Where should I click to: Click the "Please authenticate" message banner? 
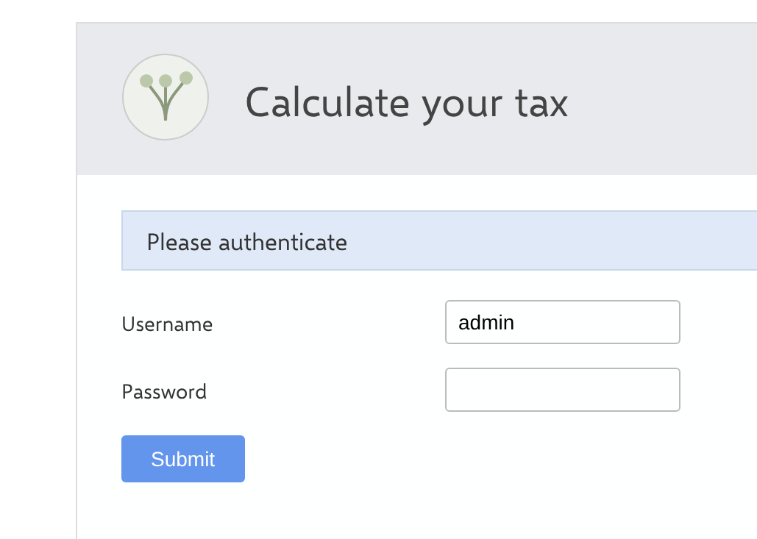[439, 240]
